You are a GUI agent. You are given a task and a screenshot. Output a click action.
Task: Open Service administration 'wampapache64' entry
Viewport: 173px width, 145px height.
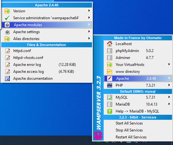[47, 18]
